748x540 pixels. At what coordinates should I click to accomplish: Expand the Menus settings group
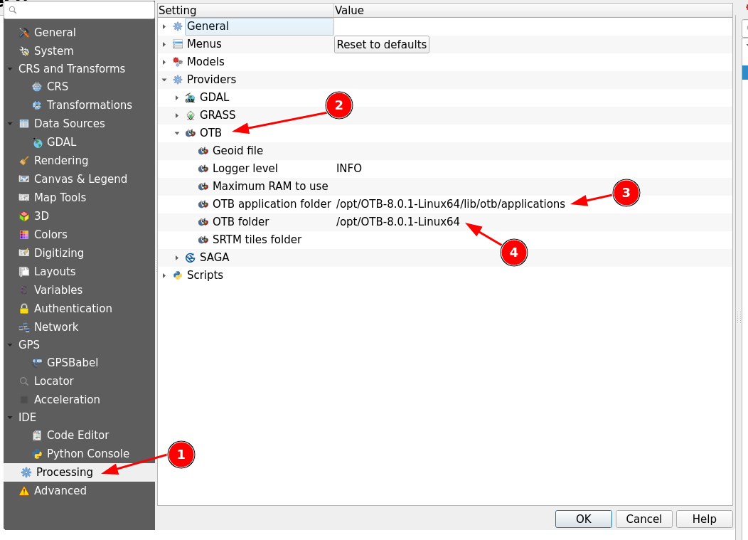164,44
